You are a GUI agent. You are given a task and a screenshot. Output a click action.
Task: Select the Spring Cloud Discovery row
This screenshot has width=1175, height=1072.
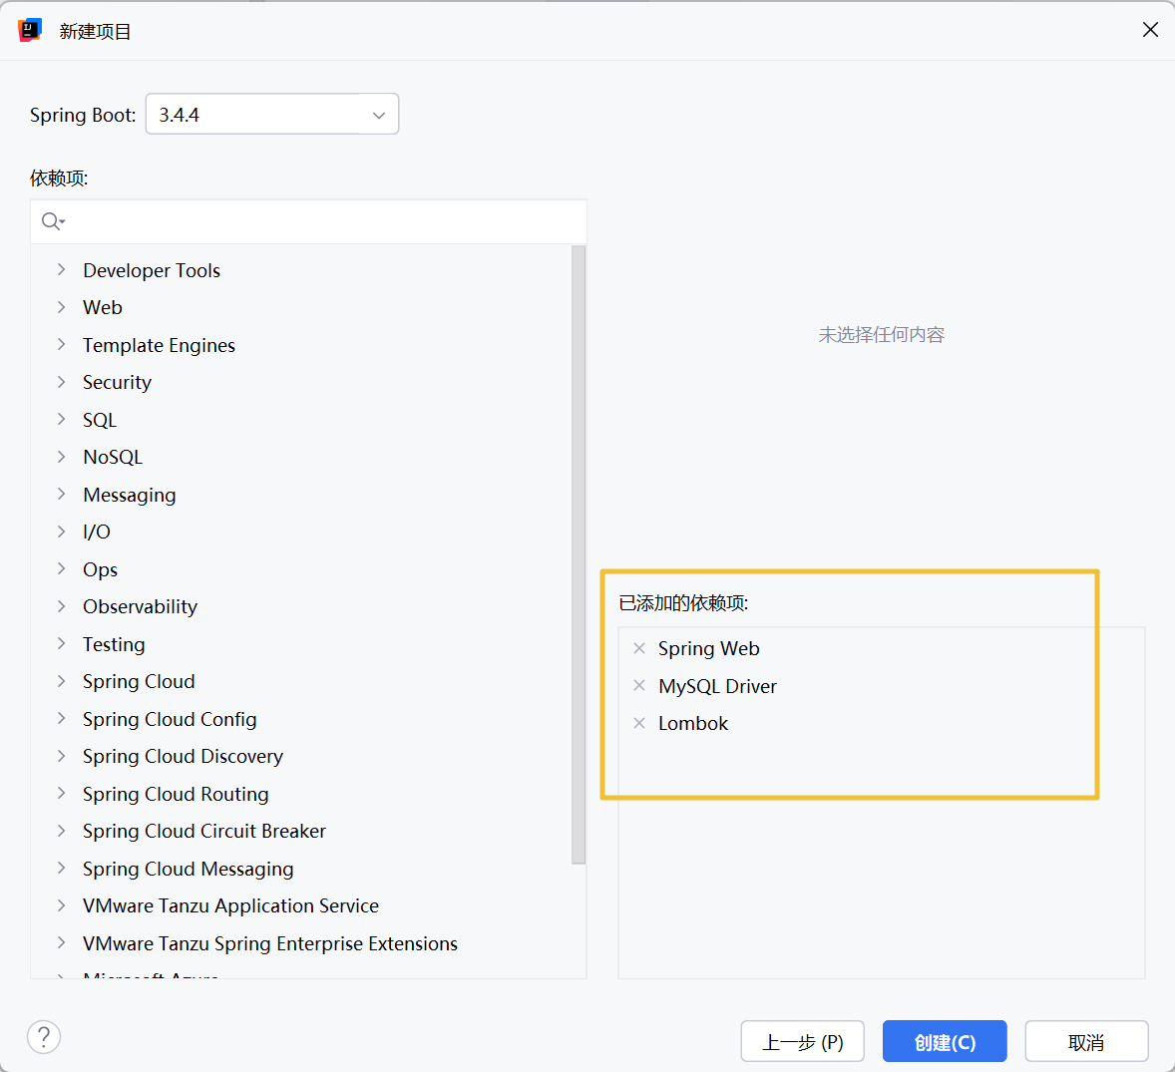pyautogui.click(x=301, y=757)
